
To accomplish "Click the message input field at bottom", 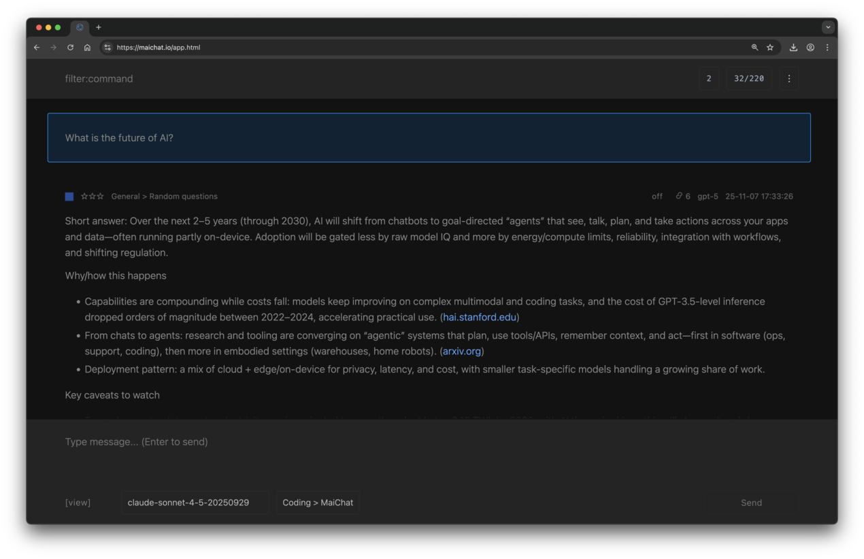I will [272, 441].
